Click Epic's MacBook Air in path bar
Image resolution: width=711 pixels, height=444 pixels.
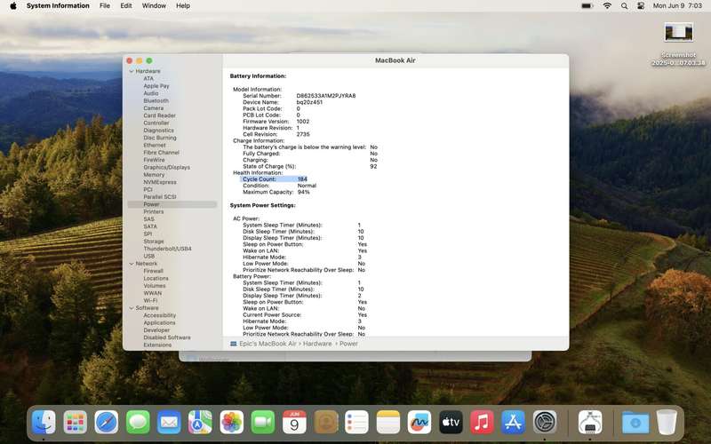[x=268, y=344]
